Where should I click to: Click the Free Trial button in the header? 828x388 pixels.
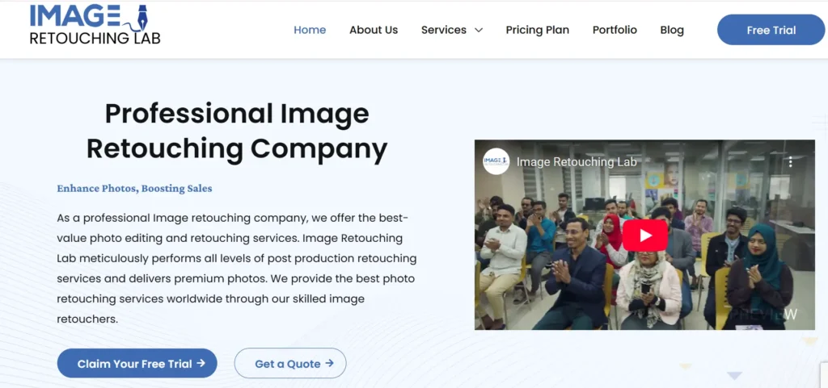771,30
